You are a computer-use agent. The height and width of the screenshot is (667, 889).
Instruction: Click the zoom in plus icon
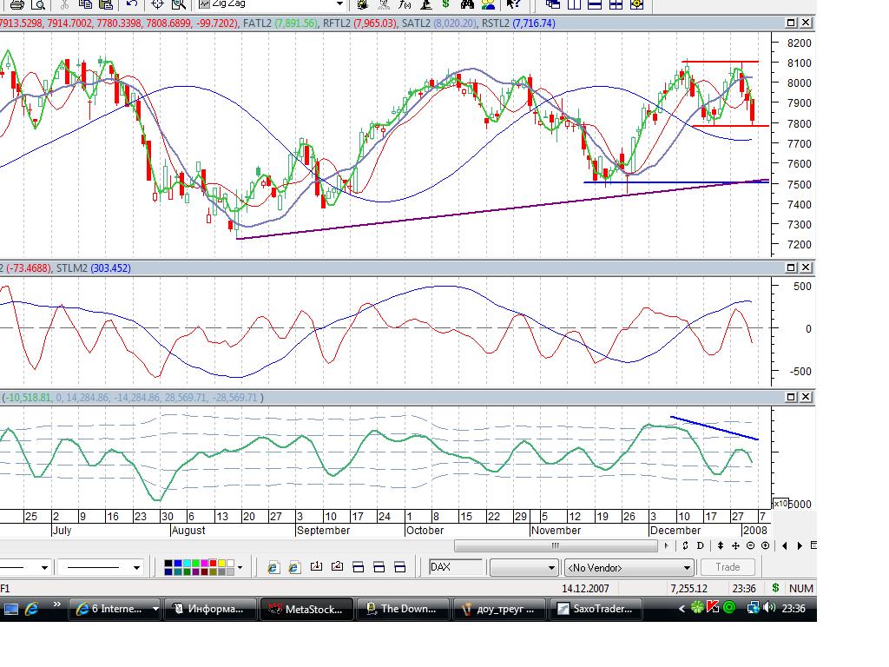[x=766, y=545]
